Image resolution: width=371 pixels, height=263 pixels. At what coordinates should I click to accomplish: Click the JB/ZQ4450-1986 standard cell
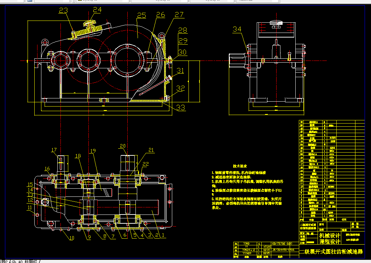click(x=283, y=250)
